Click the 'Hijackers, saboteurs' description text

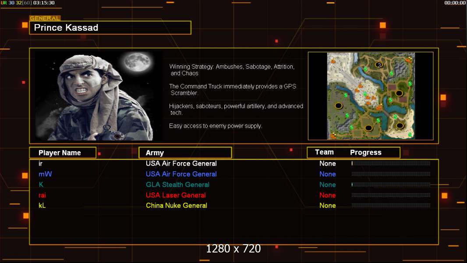[x=236, y=109]
